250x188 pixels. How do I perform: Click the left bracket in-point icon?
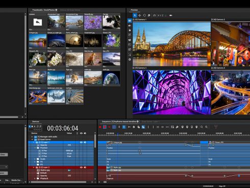tap(148, 127)
